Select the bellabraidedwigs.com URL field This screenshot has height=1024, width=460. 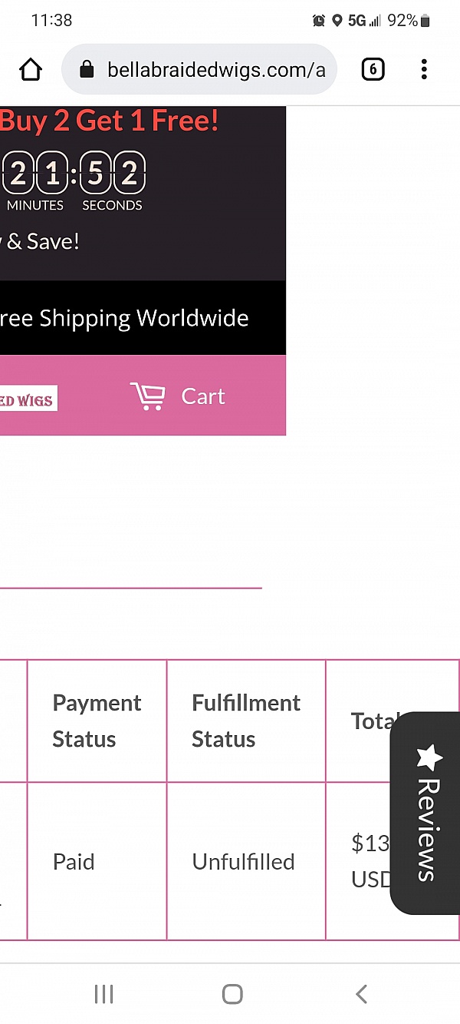coord(199,70)
